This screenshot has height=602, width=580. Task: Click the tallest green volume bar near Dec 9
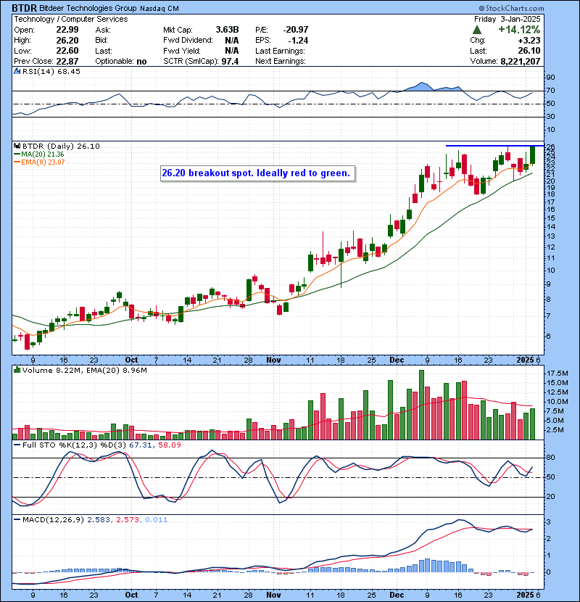(x=421, y=405)
